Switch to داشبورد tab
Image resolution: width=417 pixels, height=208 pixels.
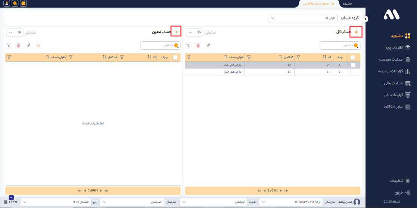[347, 4]
